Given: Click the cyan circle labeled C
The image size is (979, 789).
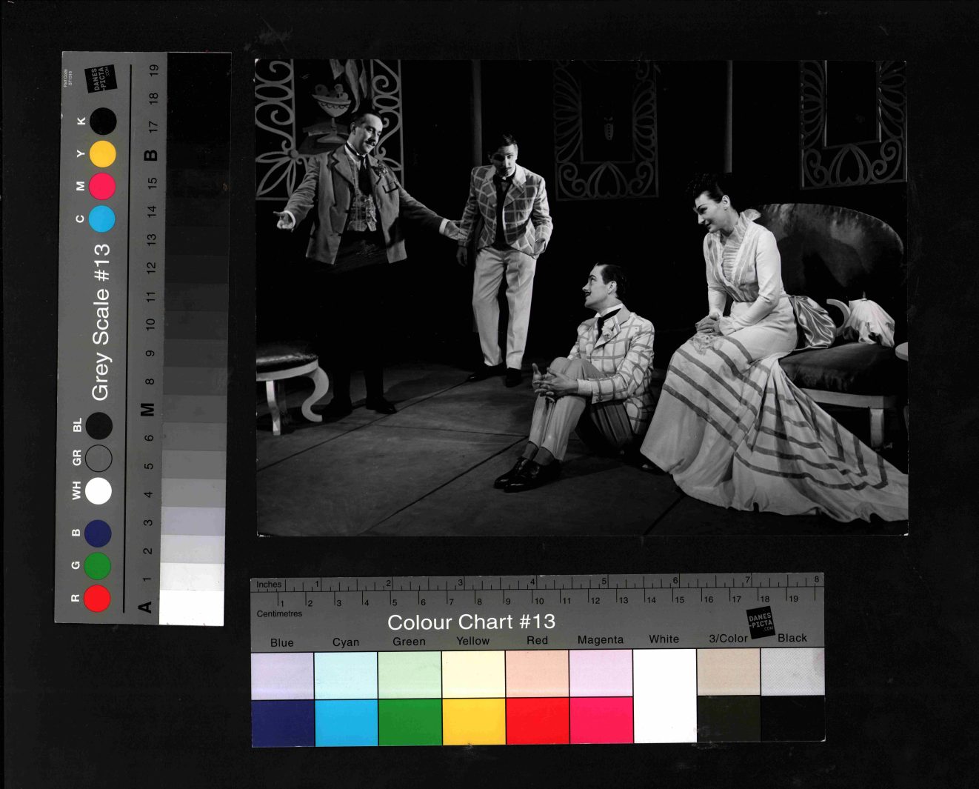Looking at the screenshot, I should (102, 219).
